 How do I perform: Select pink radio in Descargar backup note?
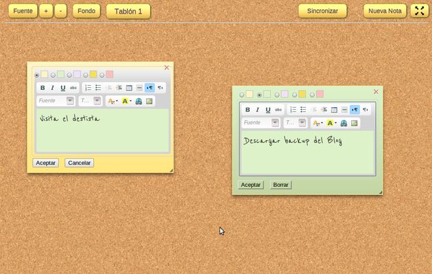(312, 95)
